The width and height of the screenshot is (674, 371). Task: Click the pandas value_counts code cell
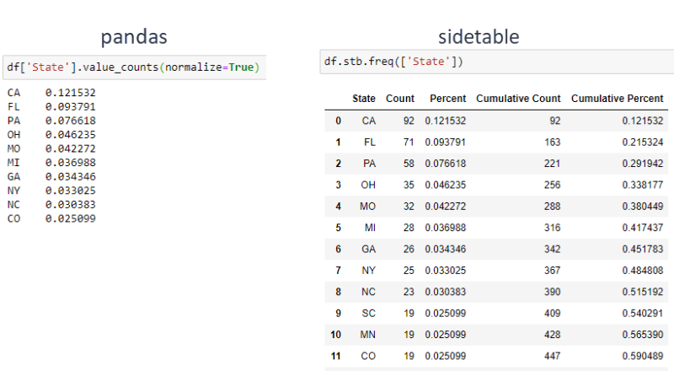(134, 67)
